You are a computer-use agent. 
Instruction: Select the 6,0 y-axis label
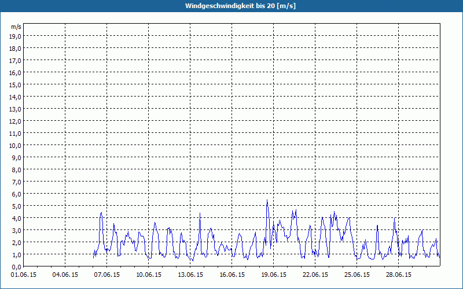click(17, 194)
